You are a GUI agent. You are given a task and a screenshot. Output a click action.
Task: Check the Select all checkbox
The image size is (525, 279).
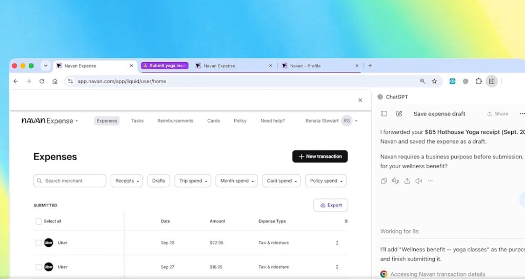click(x=38, y=222)
